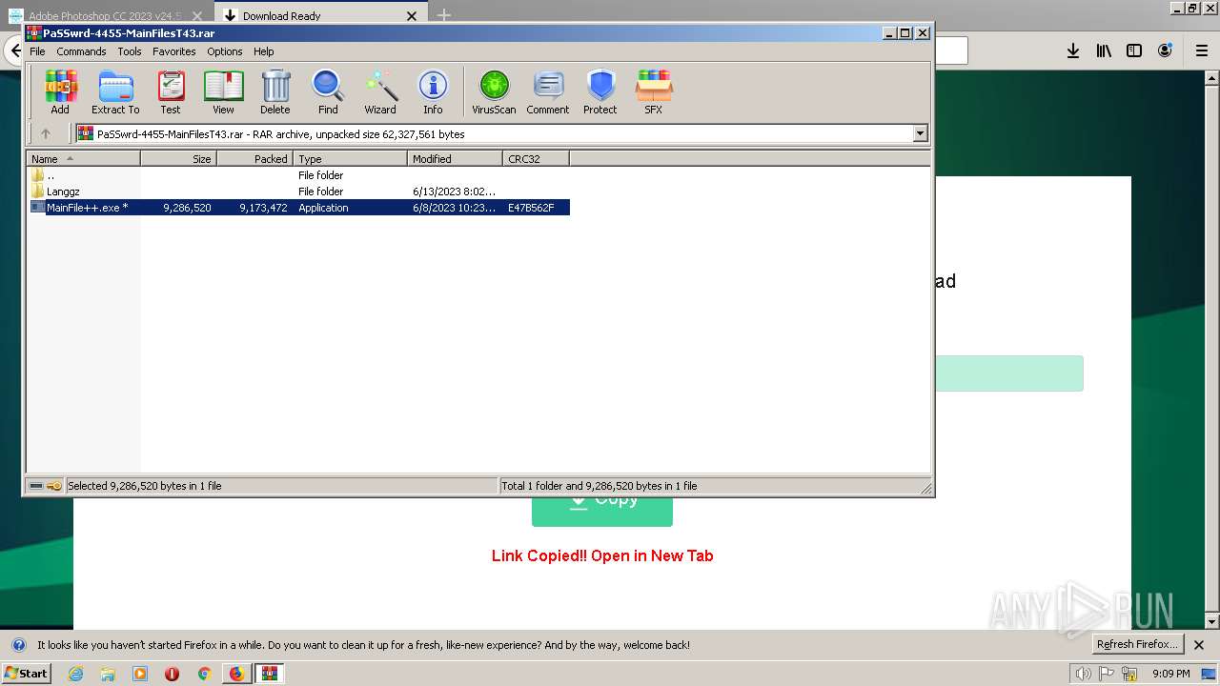This screenshot has height=686, width=1220.
Task: Open Firefox downloads panel
Action: point(1073,50)
